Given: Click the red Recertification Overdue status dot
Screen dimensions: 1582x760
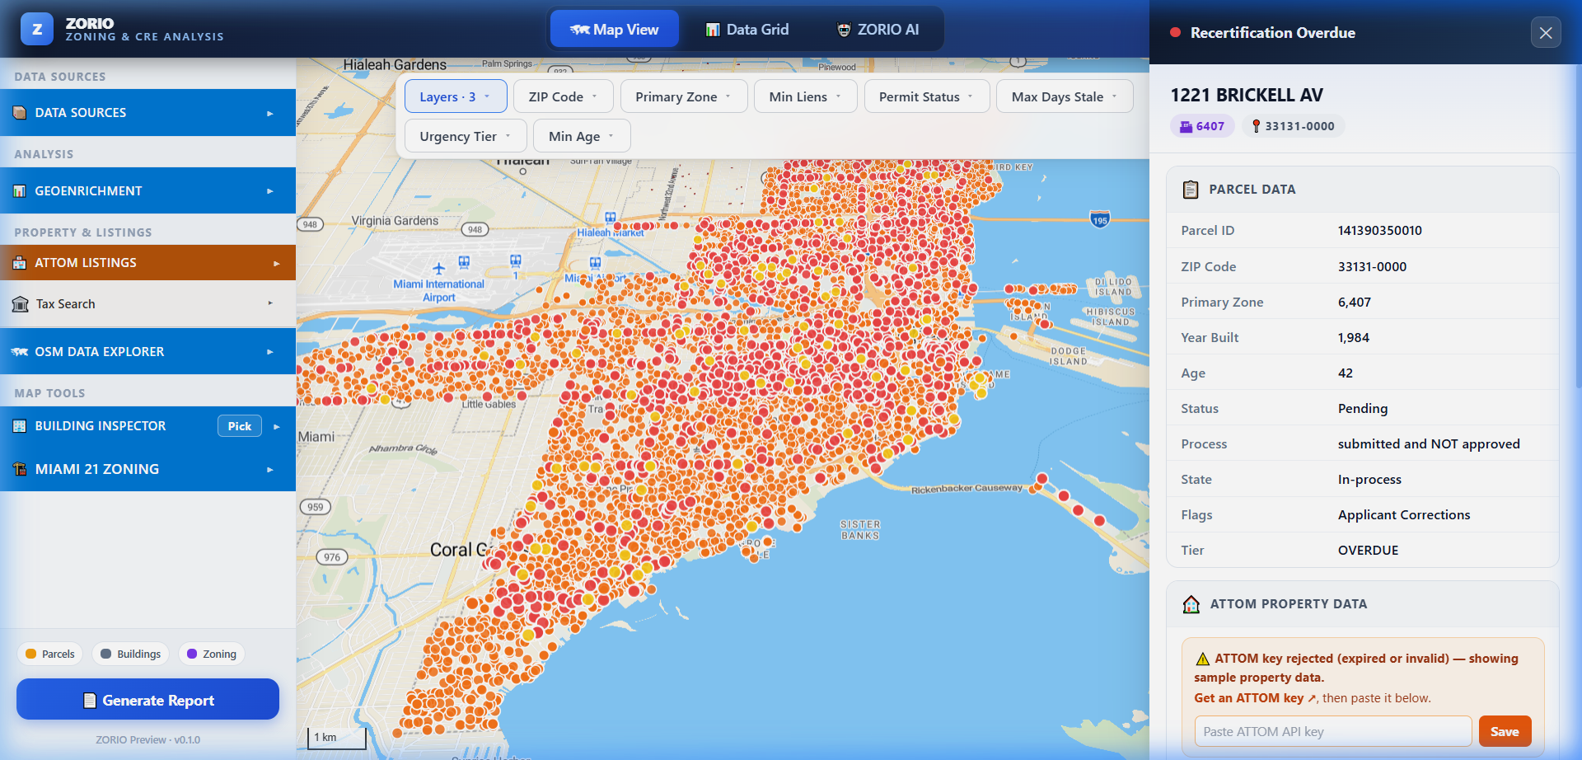Looking at the screenshot, I should [1175, 33].
